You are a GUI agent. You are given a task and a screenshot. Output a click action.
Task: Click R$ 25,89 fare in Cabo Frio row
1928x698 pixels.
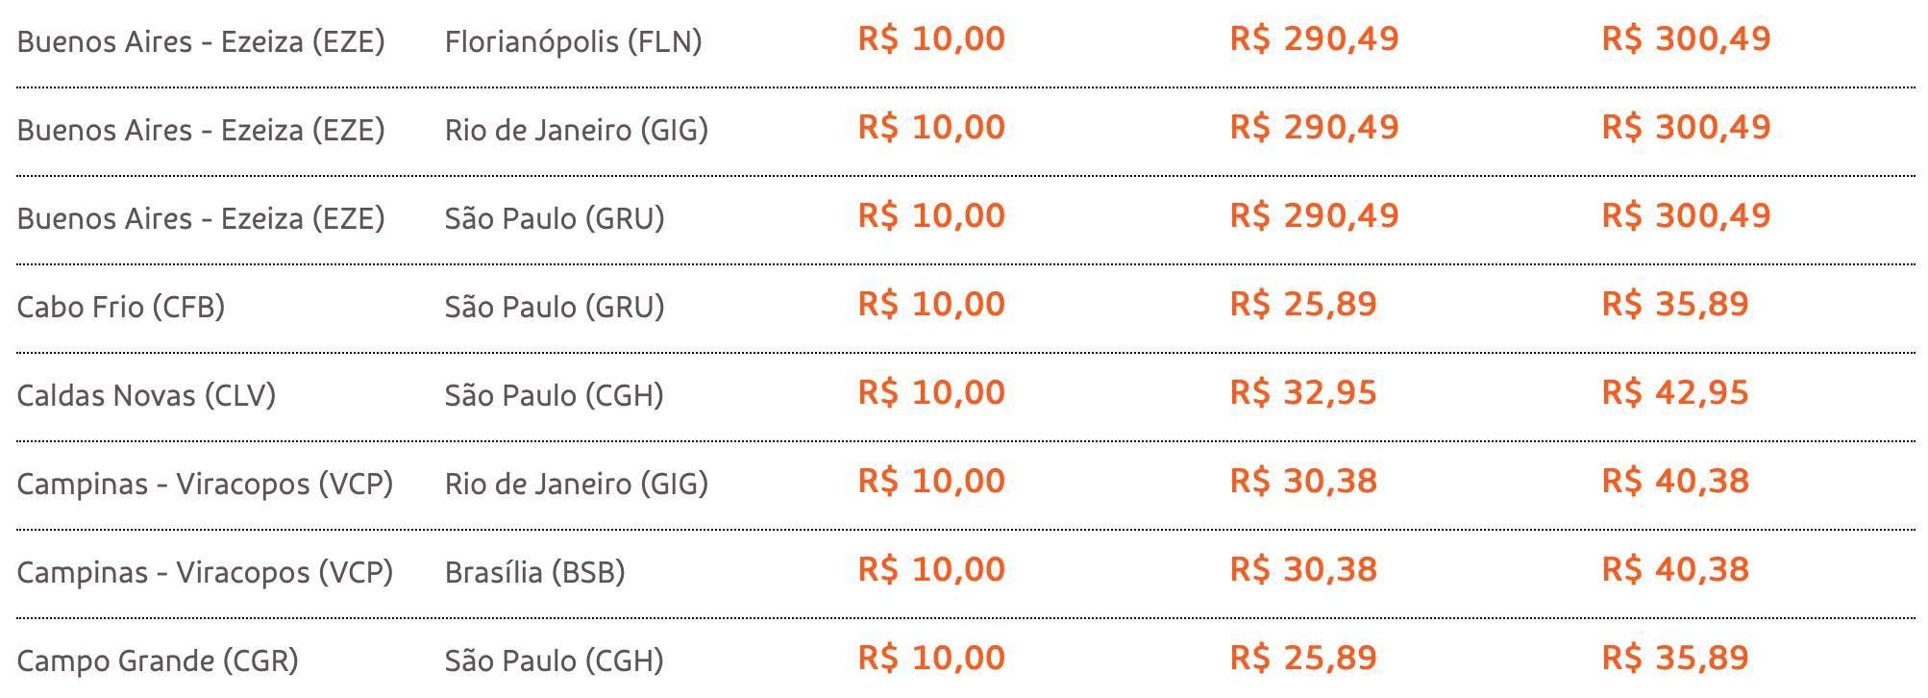[1303, 305]
